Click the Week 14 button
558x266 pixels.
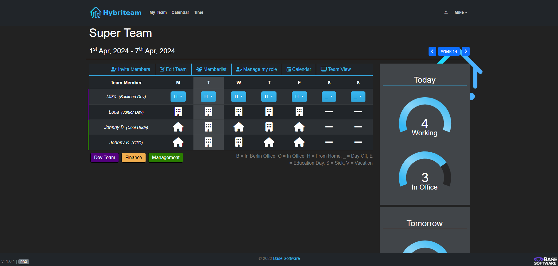tap(449, 51)
